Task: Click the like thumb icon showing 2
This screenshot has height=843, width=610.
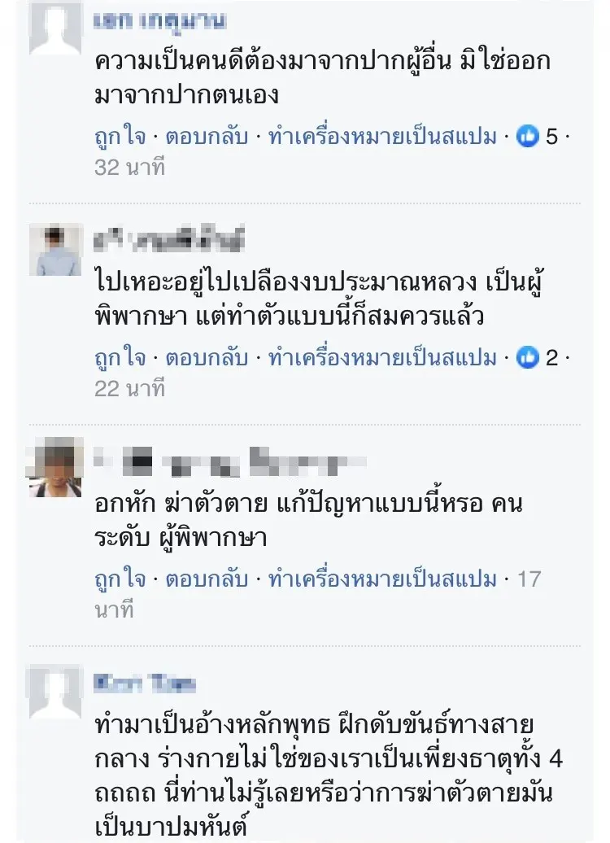Action: pos(527,357)
